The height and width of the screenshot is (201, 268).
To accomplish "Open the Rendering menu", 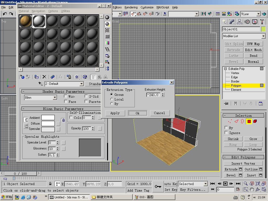I will tap(131, 7).
